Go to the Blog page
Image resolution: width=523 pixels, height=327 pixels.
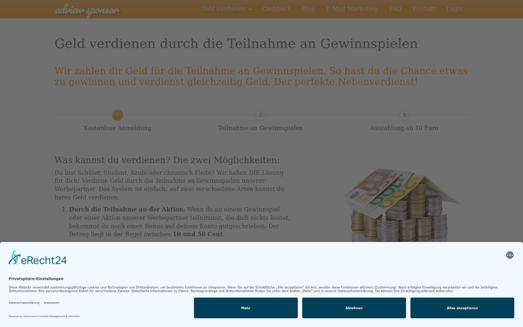pos(308,9)
